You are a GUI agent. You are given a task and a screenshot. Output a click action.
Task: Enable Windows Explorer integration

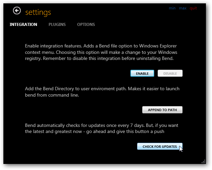point(142,73)
